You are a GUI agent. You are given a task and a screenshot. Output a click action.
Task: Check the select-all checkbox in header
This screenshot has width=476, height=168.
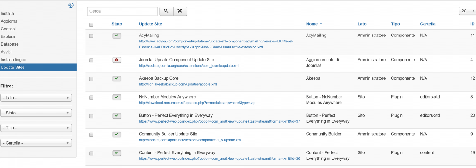point(91,25)
